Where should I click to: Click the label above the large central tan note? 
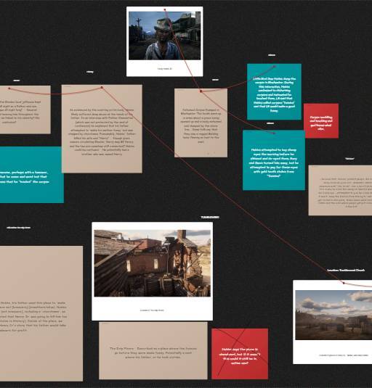point(89,72)
